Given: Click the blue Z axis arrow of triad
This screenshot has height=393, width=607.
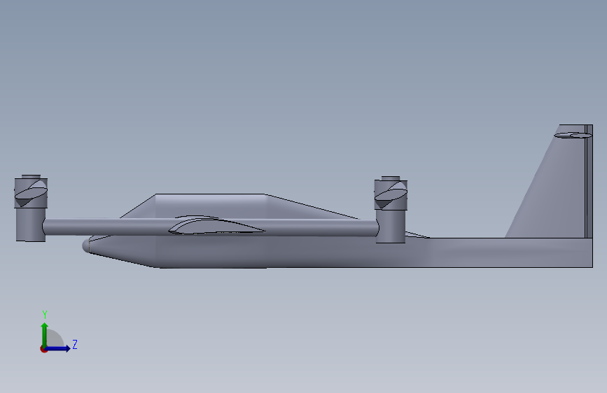Looking at the screenshot, I should pos(58,348).
